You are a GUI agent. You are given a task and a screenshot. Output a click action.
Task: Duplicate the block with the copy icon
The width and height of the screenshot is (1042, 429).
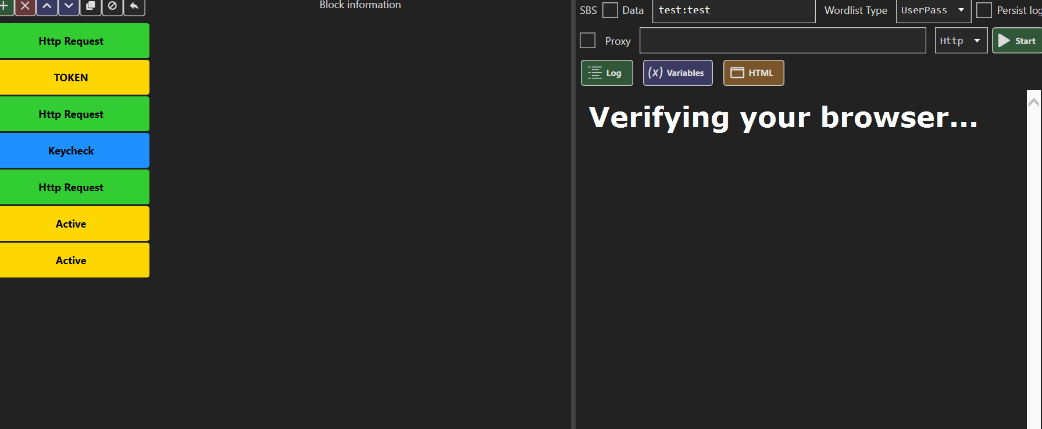pos(91,6)
